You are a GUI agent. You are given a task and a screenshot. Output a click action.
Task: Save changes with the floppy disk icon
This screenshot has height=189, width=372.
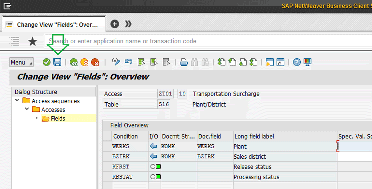click(57, 62)
